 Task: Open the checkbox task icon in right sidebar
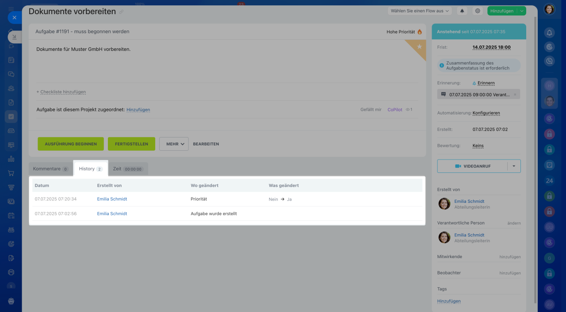coord(549,165)
